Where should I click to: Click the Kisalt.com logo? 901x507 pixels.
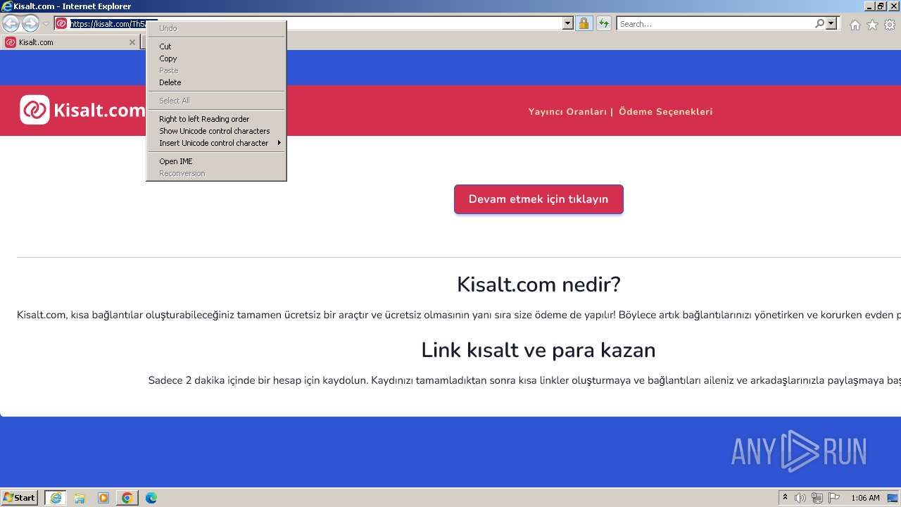82,110
